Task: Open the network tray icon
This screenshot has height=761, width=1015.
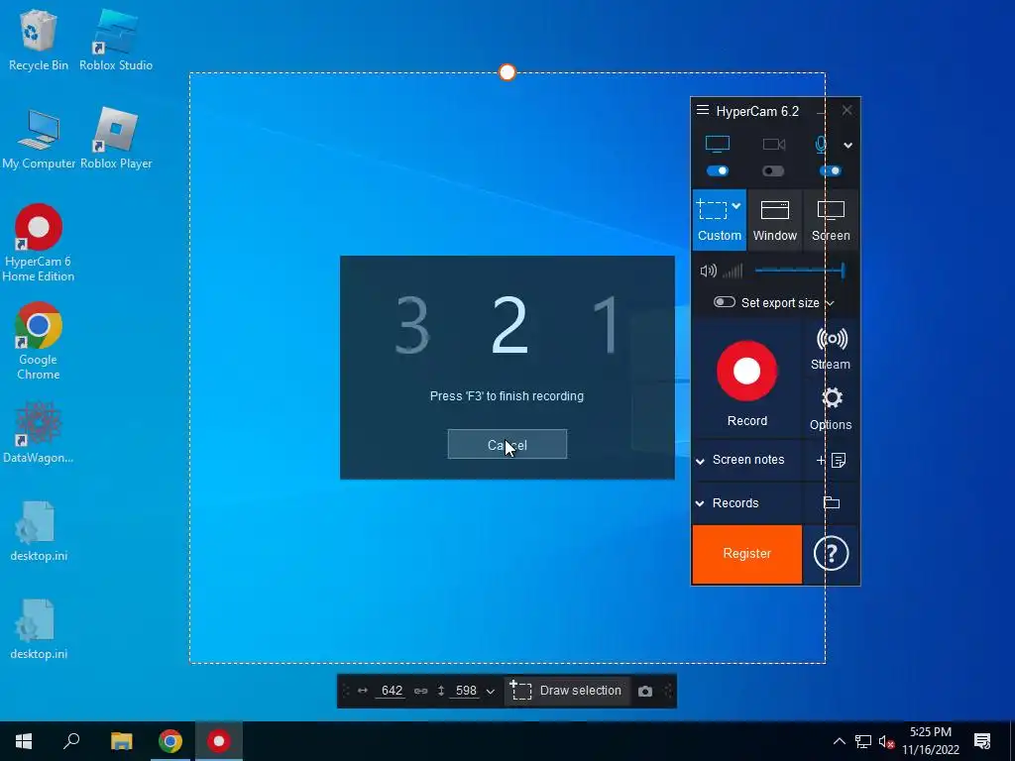Action: pyautogui.click(x=863, y=741)
